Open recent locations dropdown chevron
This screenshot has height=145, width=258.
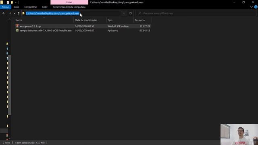tap(15, 13)
